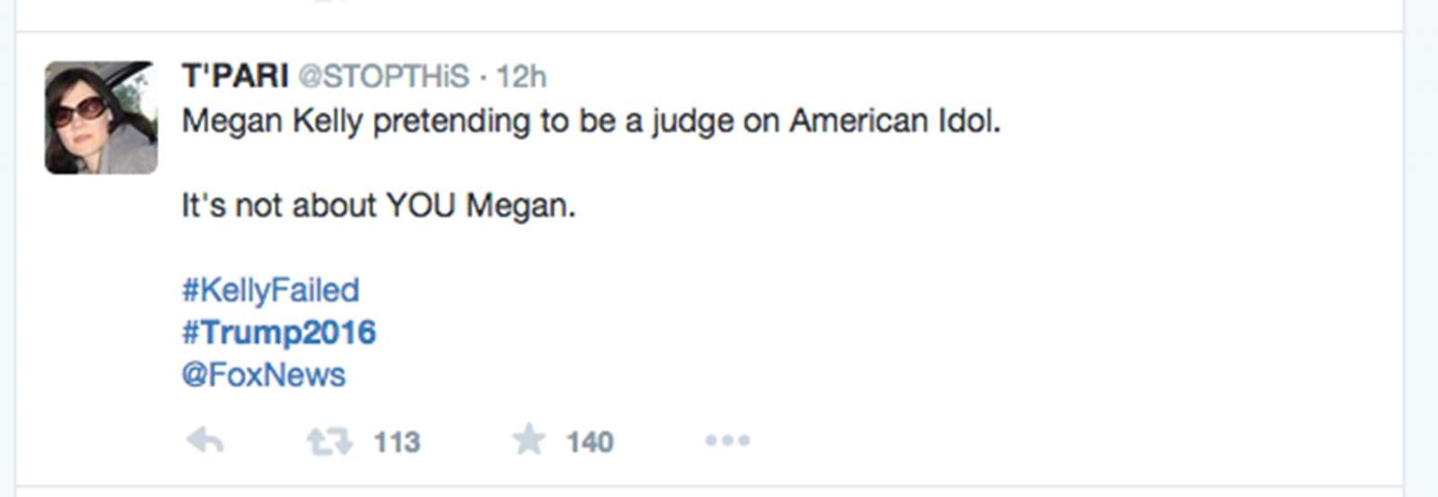Reply to the T'PARI tweet
Viewport: 1438px width, 497px height.
[205, 441]
